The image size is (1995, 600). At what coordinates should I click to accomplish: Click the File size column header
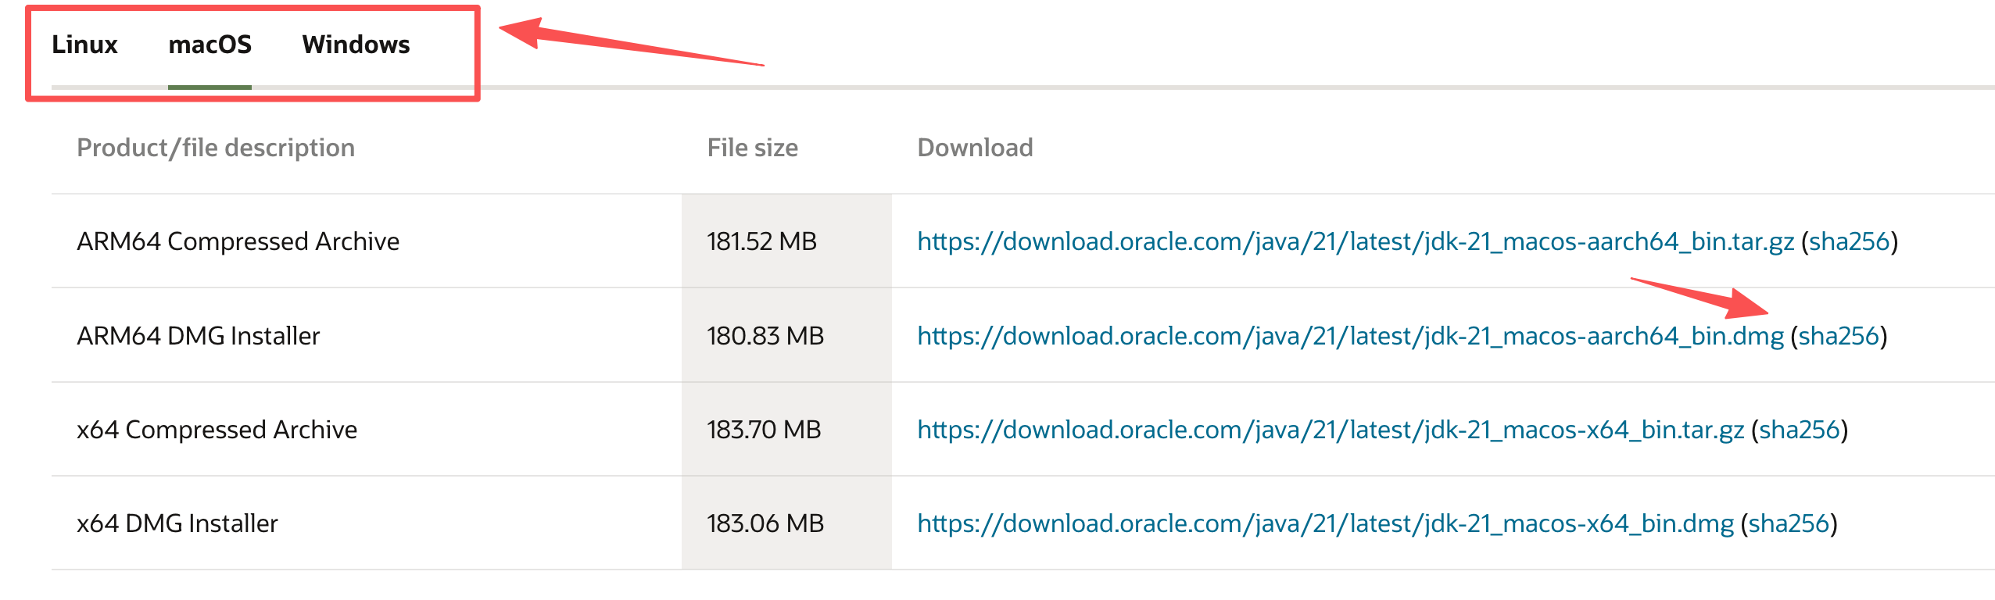coord(752,148)
